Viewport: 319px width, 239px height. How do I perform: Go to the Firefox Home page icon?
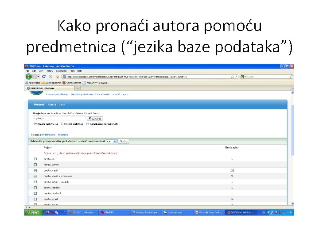click(57, 77)
